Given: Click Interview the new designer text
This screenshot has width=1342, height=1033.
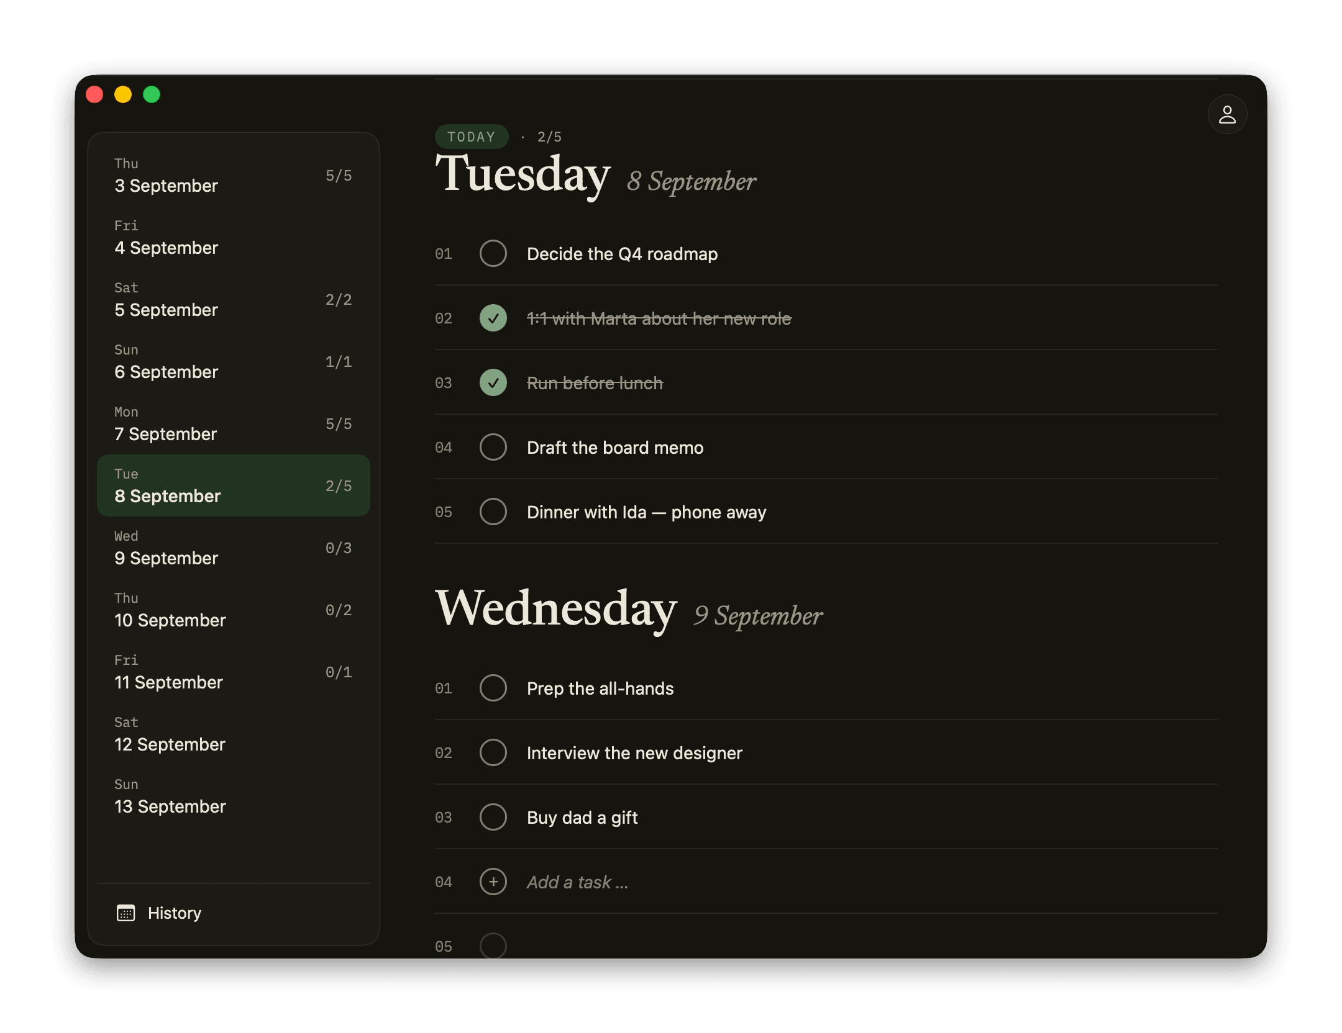Looking at the screenshot, I should [634, 753].
